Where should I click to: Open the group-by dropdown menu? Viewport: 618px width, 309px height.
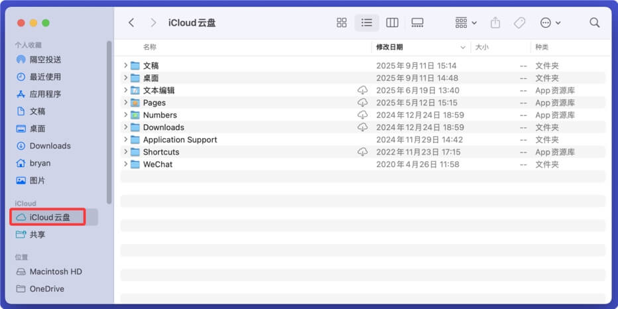click(x=465, y=23)
